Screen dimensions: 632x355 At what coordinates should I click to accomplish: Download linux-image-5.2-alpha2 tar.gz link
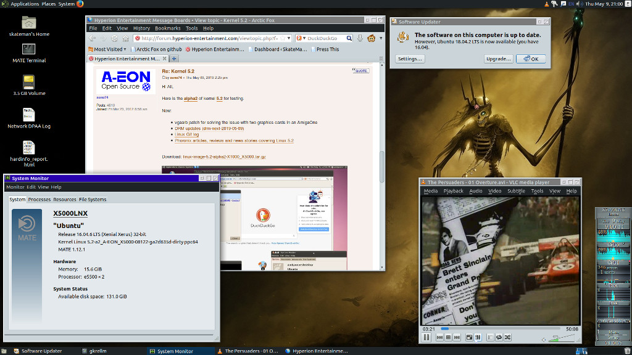click(x=224, y=157)
